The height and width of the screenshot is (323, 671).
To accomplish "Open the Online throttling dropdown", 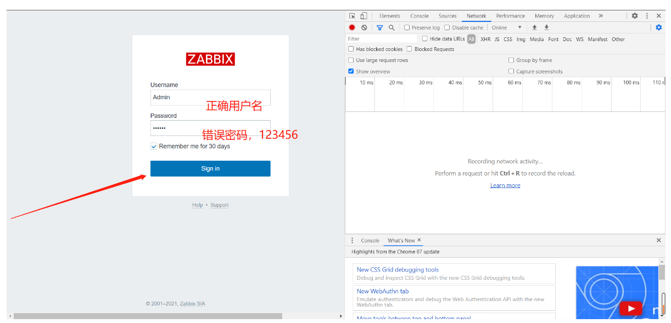I will pos(507,27).
